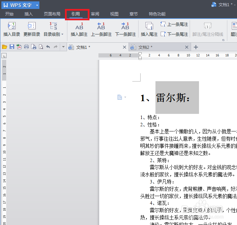Open the 章节 ribbon tab
The height and width of the screenshot is (225, 237).
tap(134, 14)
